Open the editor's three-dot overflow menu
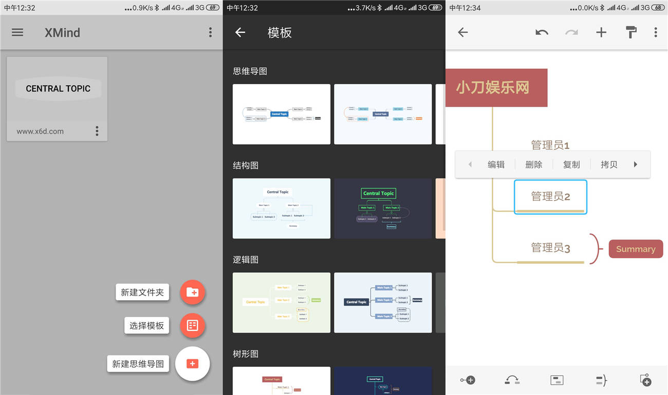This screenshot has height=395, width=668. click(x=656, y=32)
